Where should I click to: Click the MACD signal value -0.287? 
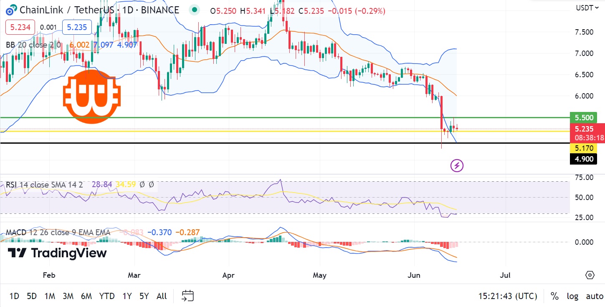click(x=187, y=232)
